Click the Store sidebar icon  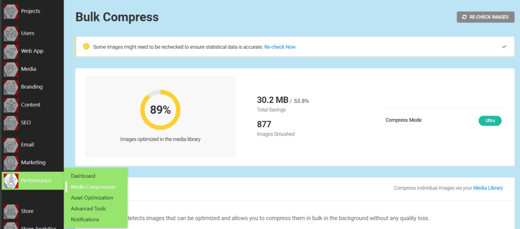coord(11,211)
